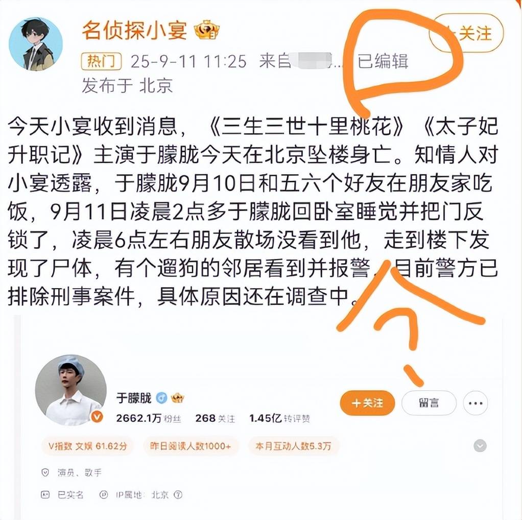View the 2662.1万 粉丝 followers list
This screenshot has height=520, width=522.
(x=149, y=418)
